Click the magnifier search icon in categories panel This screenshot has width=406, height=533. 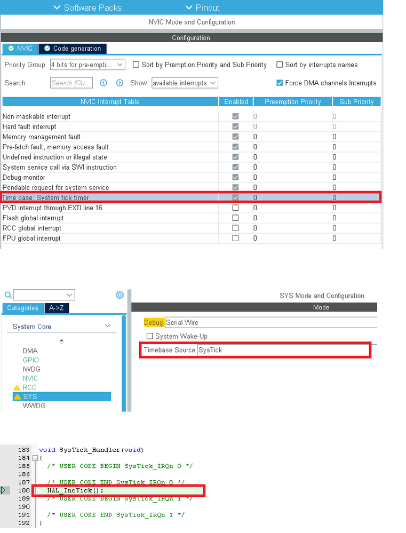(x=8, y=295)
